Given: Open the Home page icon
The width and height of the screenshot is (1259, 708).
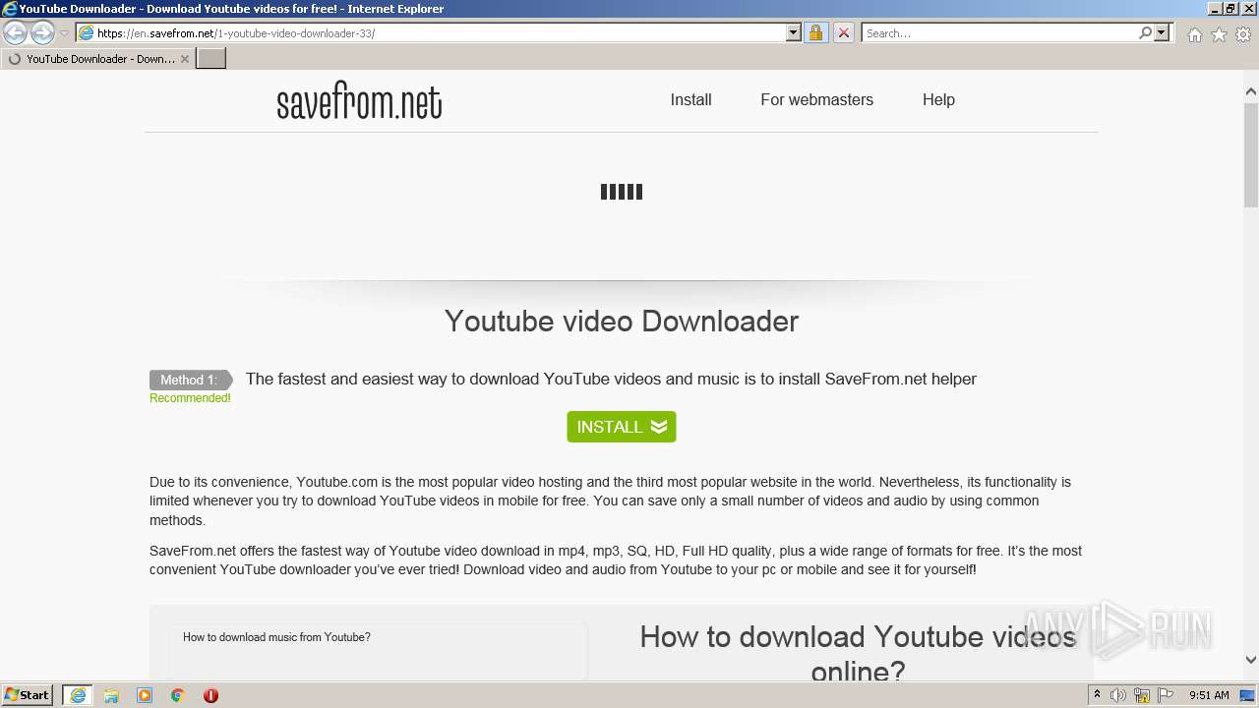Looking at the screenshot, I should coord(1194,34).
